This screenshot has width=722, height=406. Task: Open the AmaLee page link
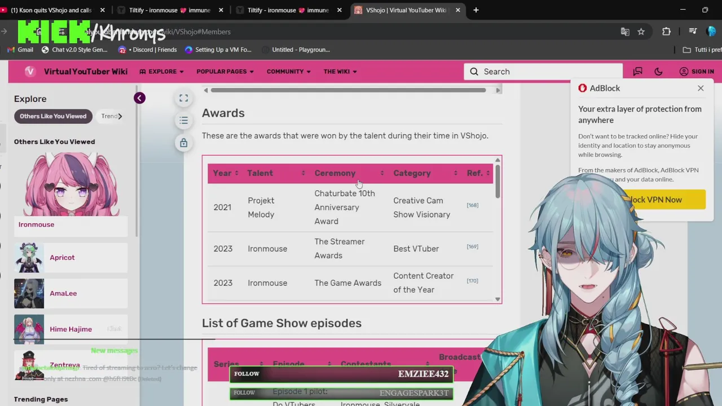point(63,293)
